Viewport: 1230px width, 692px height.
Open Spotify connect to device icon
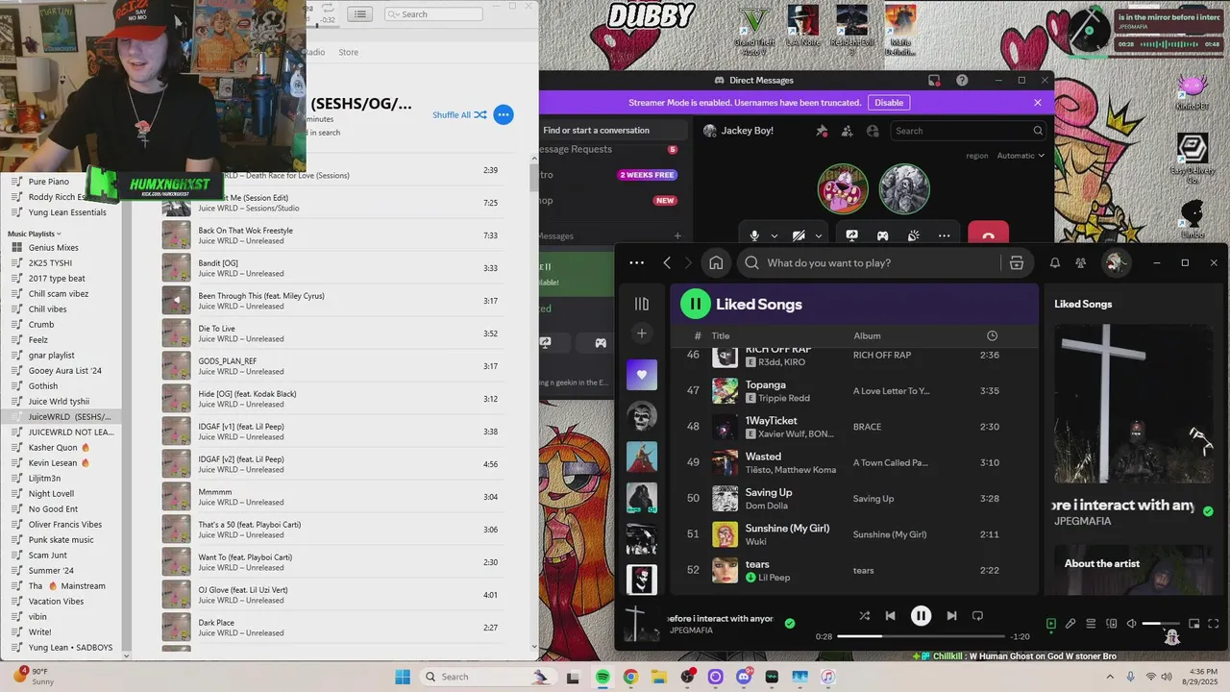coord(1111,624)
